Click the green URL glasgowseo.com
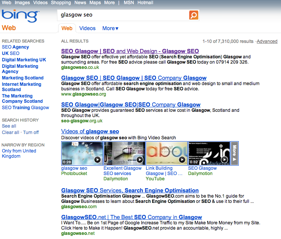Image resolution: width=281 pixels, height=239 pixels. (79, 207)
